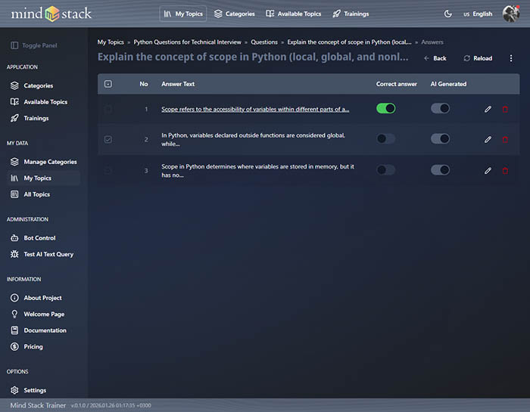
Task: Click the About Project info icon
Action: coord(14,298)
